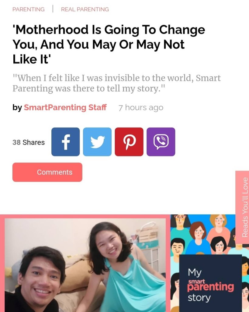Screen dimensions: 249x312
Task: Share article on Twitter
Action: [97, 142]
